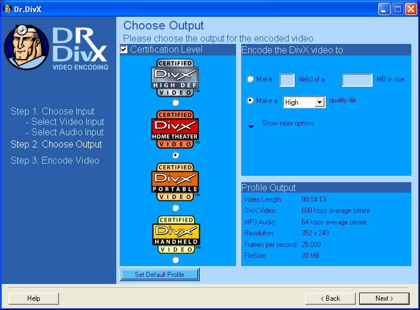Image resolution: width=420 pixels, height=310 pixels.
Task: Proceed with the Next button
Action: coord(384,298)
